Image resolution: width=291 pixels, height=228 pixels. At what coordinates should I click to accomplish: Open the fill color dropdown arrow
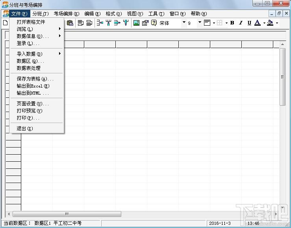coord(277,23)
